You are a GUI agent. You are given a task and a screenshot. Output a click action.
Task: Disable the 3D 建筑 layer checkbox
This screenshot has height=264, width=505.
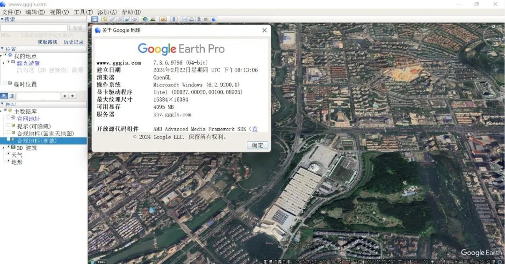pos(9,147)
